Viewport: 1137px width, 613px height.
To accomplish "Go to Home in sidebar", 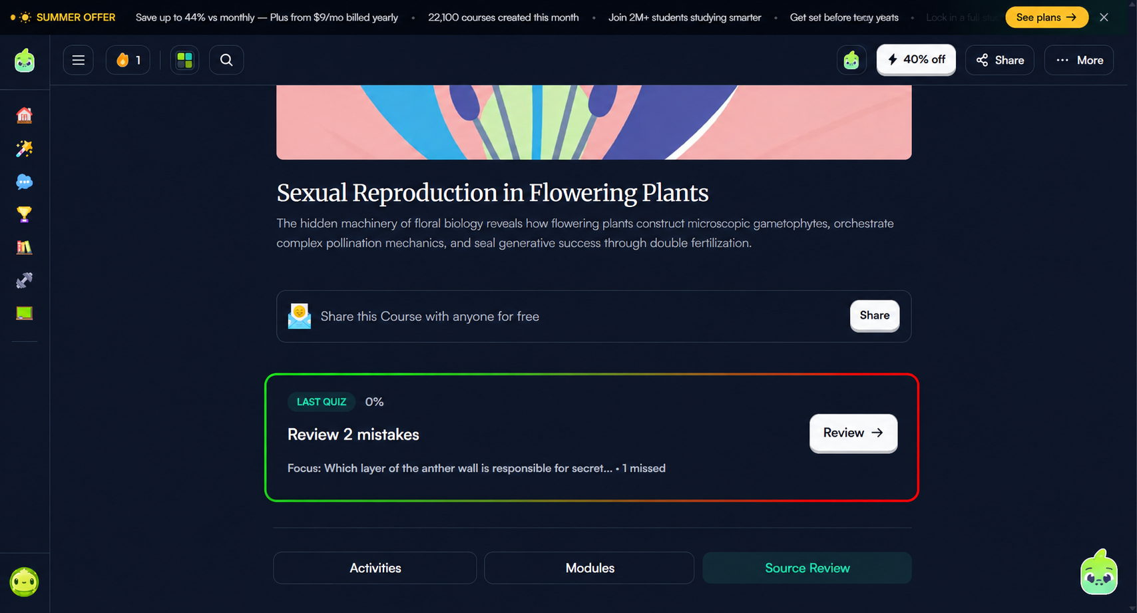I will [25, 115].
